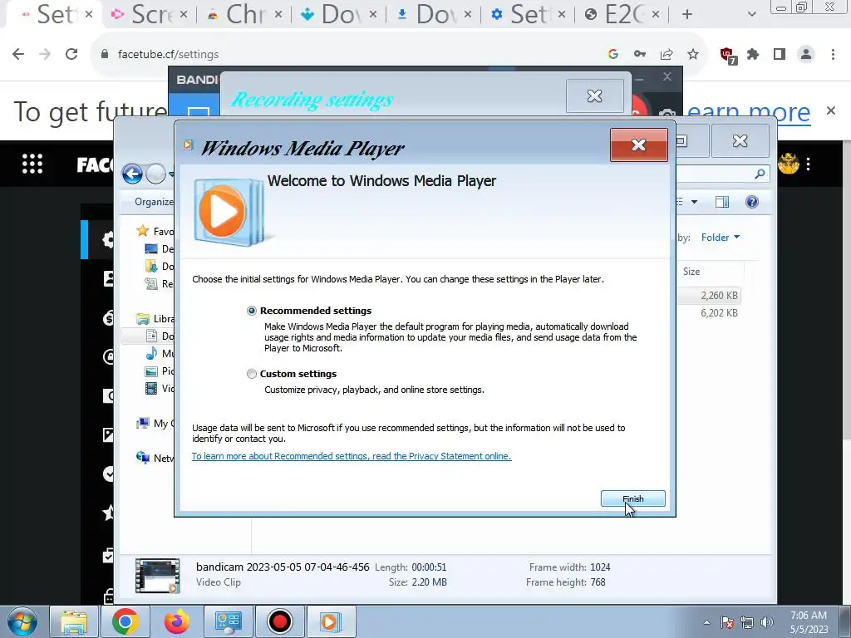The height and width of the screenshot is (638, 851).
Task: Open Windows Media Player taskbar icon
Action: coord(331,621)
